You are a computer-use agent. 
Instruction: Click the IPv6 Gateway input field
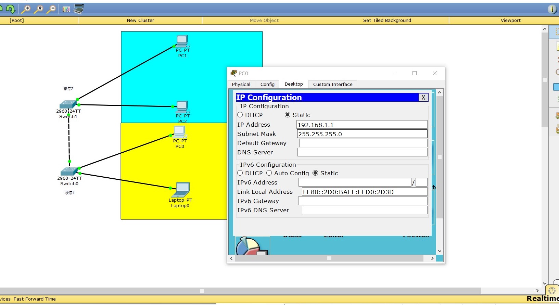(363, 201)
